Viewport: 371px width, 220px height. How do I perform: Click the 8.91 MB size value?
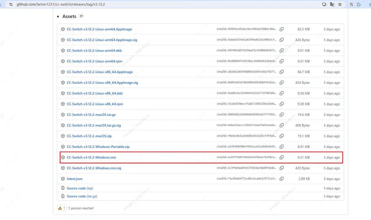(304, 147)
